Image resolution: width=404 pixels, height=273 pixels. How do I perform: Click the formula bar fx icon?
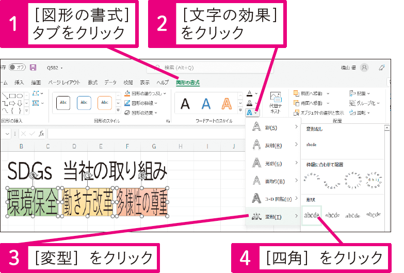[x=41, y=134]
